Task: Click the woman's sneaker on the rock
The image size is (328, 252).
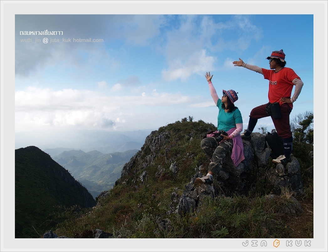Action: (x=204, y=179)
